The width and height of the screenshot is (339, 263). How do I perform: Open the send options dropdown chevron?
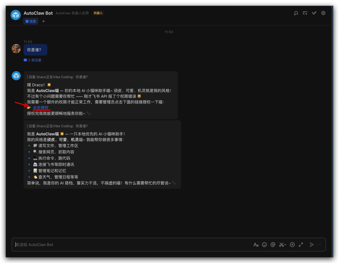tap(320, 244)
